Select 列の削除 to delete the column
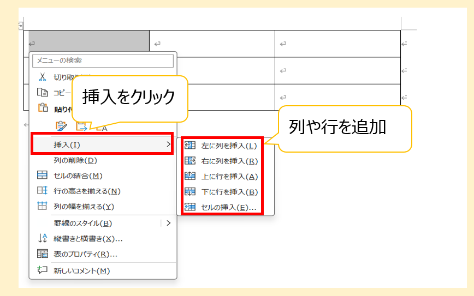The width and height of the screenshot is (474, 296). pos(75,160)
